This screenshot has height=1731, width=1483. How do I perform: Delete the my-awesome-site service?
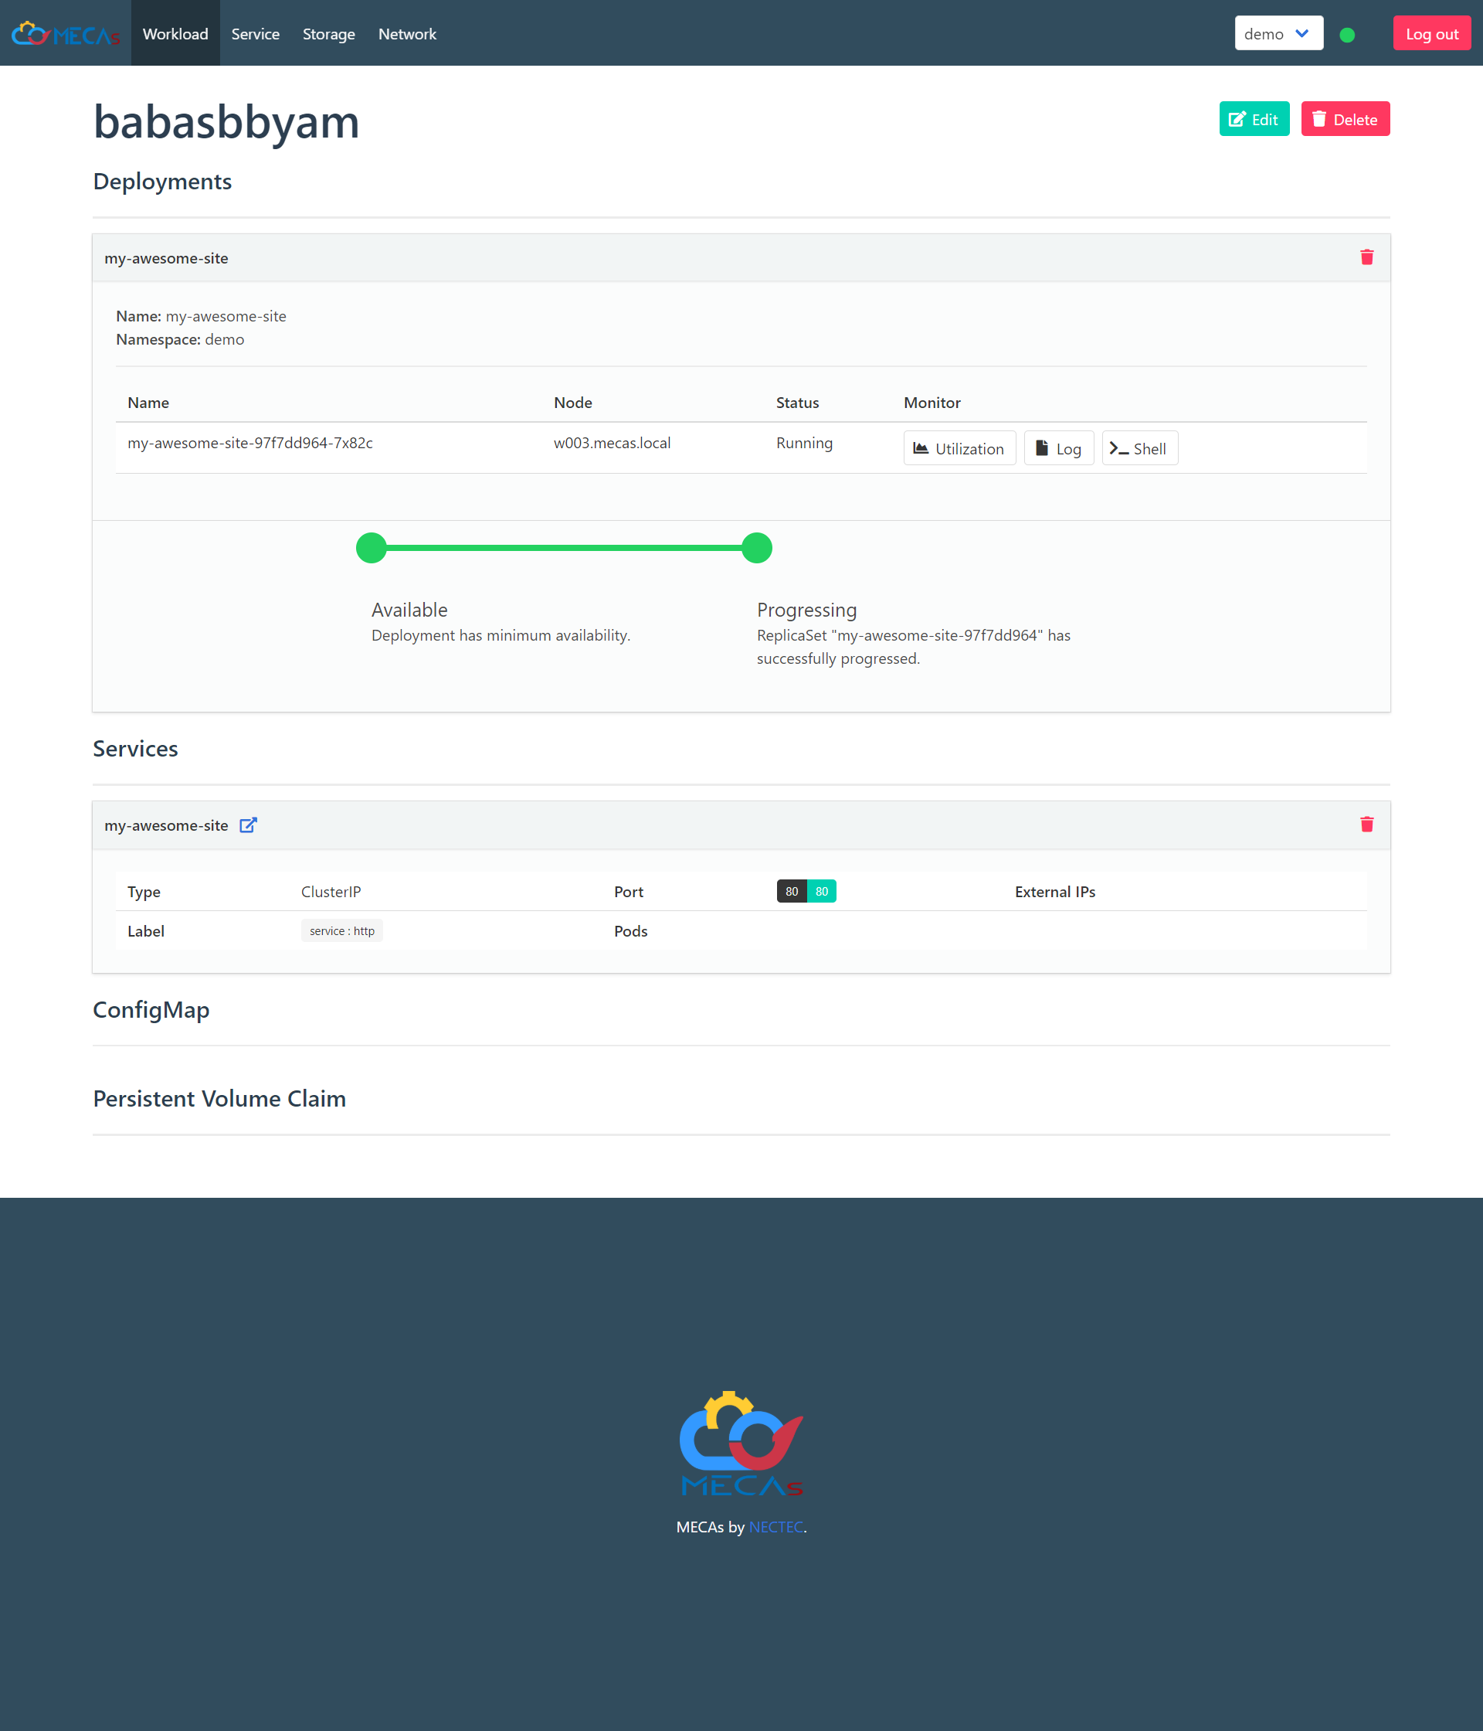1367,825
